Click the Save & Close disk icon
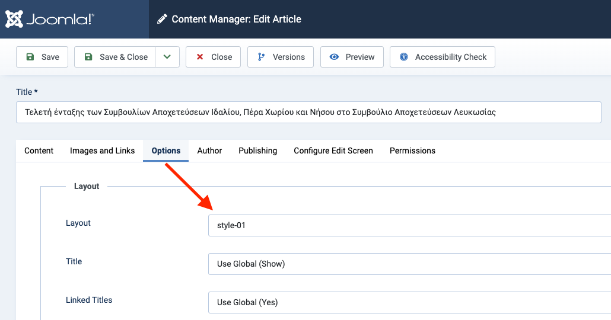The image size is (611, 320). [x=88, y=57]
